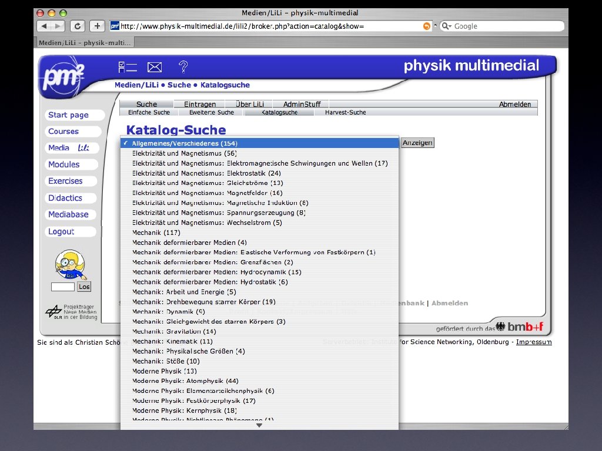Open the sitemap list icon in header

tap(128, 67)
